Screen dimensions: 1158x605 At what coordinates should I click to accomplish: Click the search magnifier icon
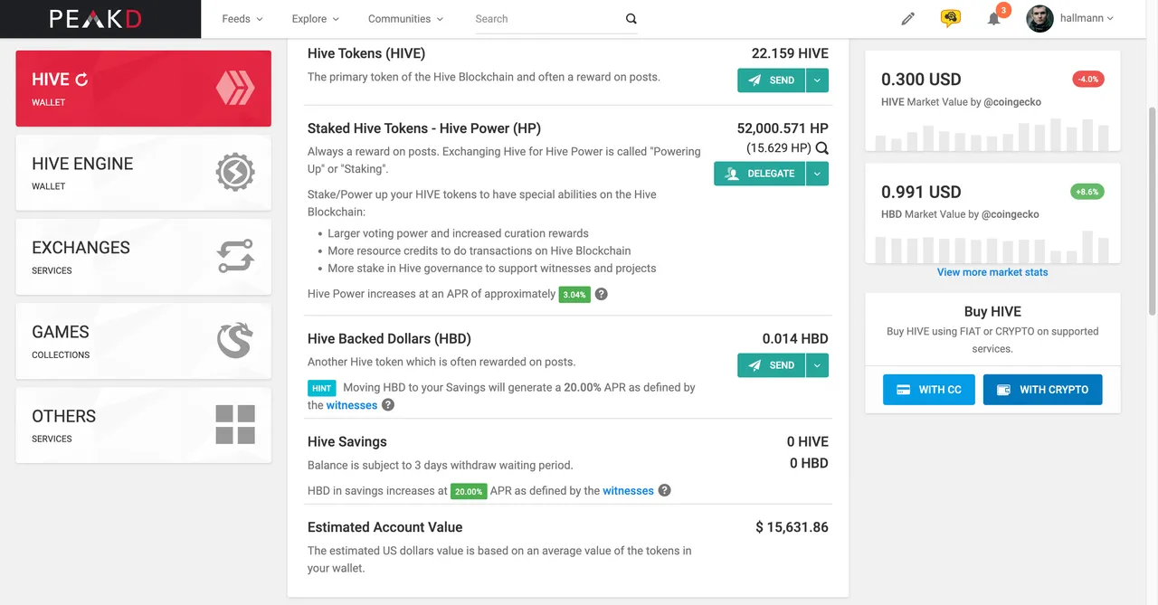[x=631, y=19]
